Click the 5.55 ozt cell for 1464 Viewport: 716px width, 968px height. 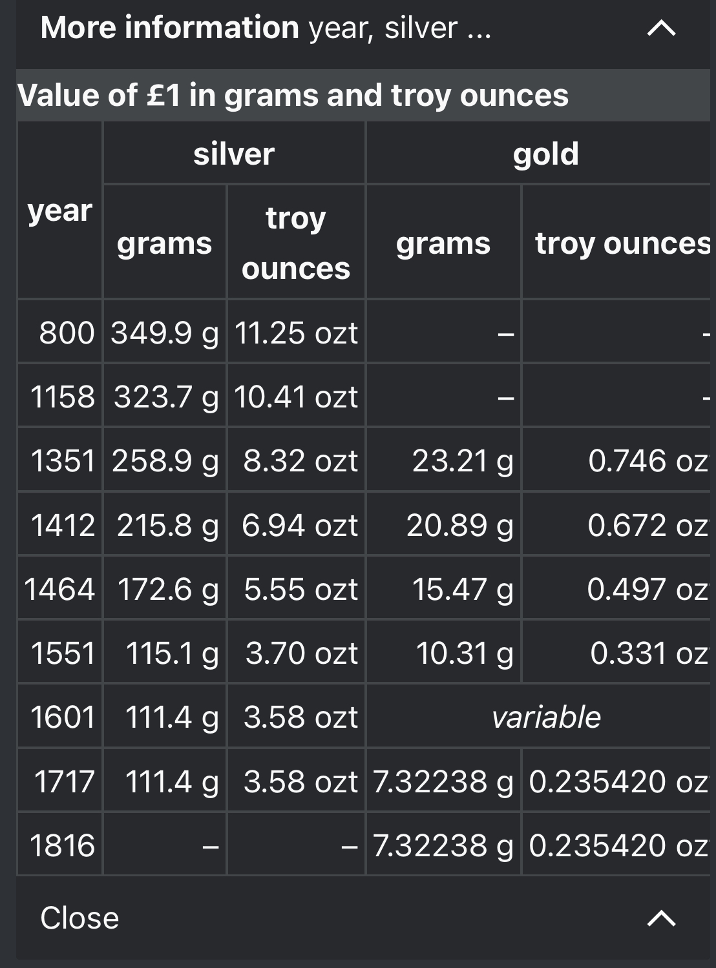300,589
